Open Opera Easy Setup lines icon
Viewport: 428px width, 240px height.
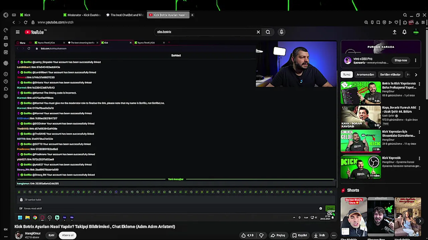tap(423, 22)
